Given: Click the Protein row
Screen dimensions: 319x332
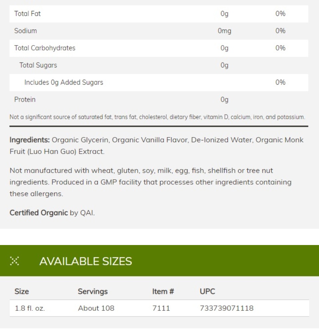Looking at the screenshot, I should (159, 100).
